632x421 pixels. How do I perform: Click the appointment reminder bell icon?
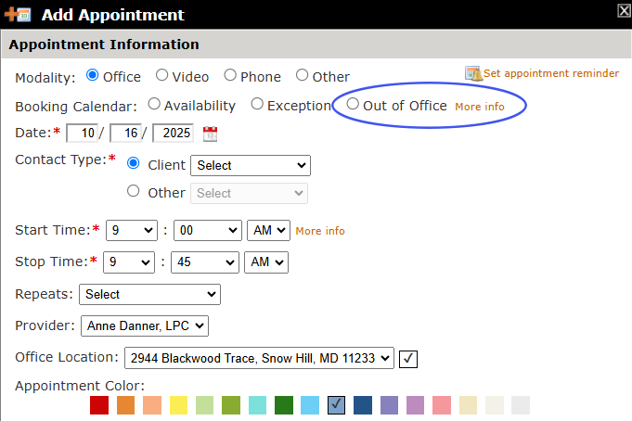(x=473, y=74)
